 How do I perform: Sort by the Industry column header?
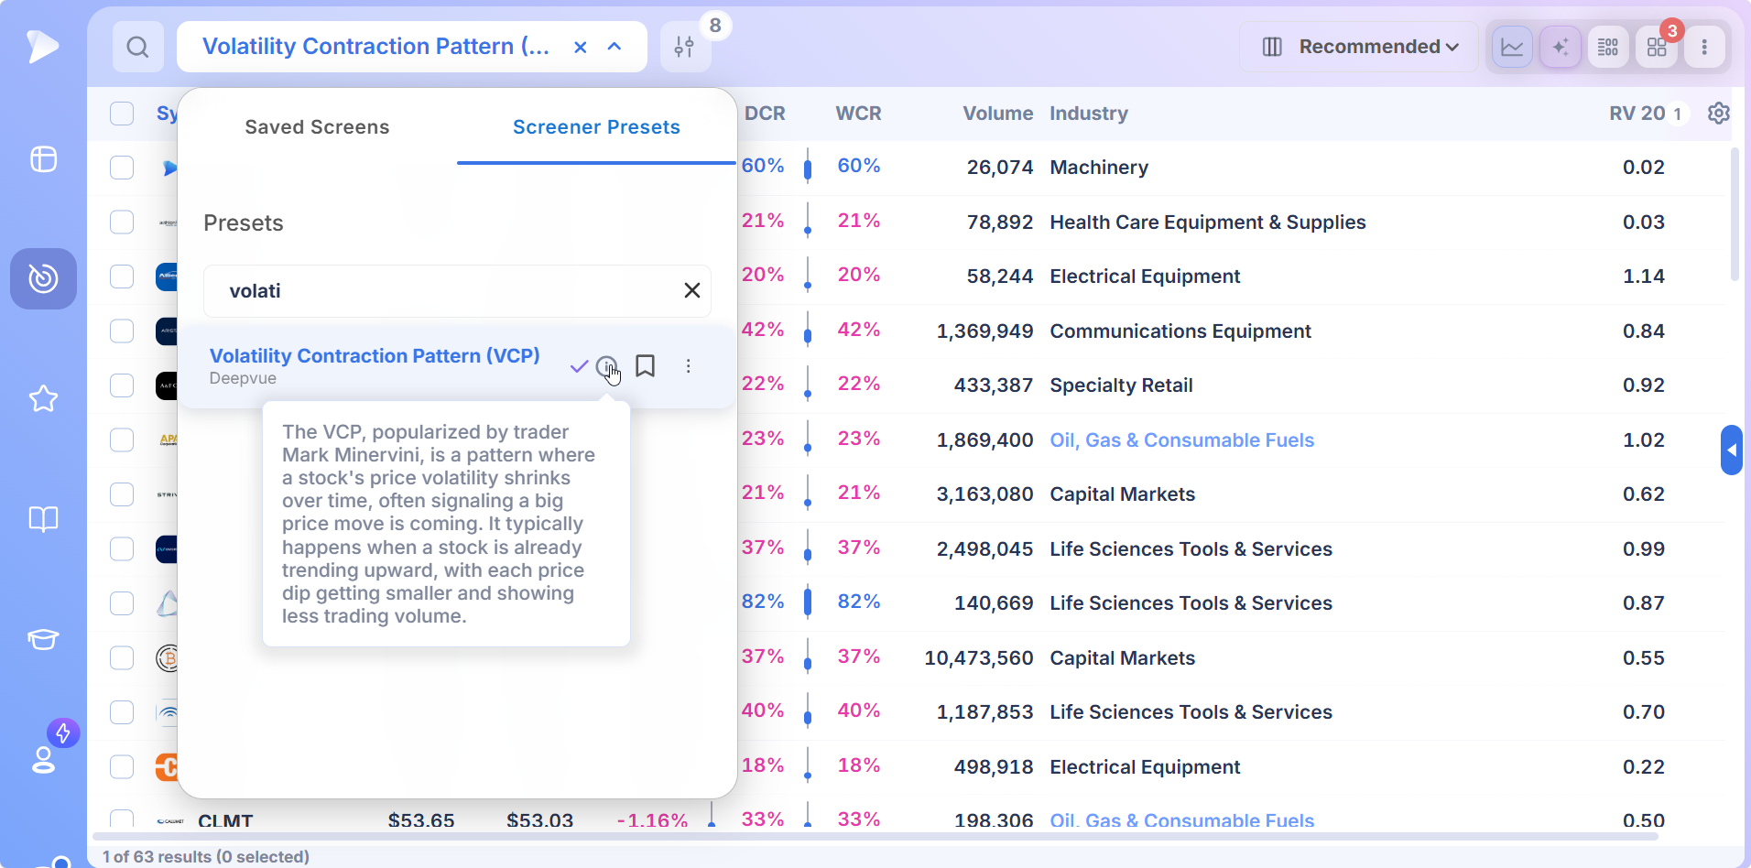pos(1088,114)
